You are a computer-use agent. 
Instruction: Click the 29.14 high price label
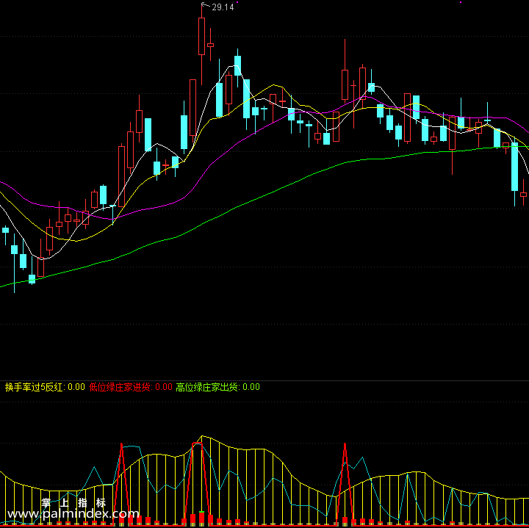tap(223, 7)
